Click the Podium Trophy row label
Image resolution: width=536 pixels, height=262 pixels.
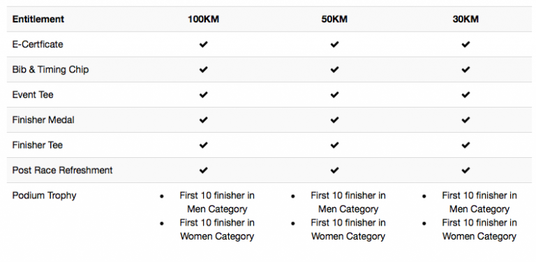[x=44, y=196]
